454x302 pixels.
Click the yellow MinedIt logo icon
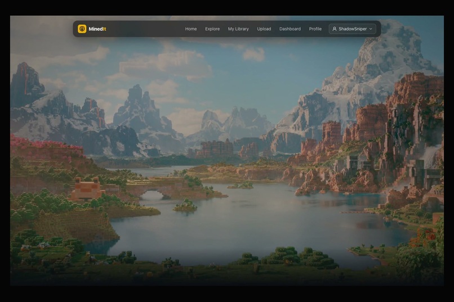[x=82, y=29]
